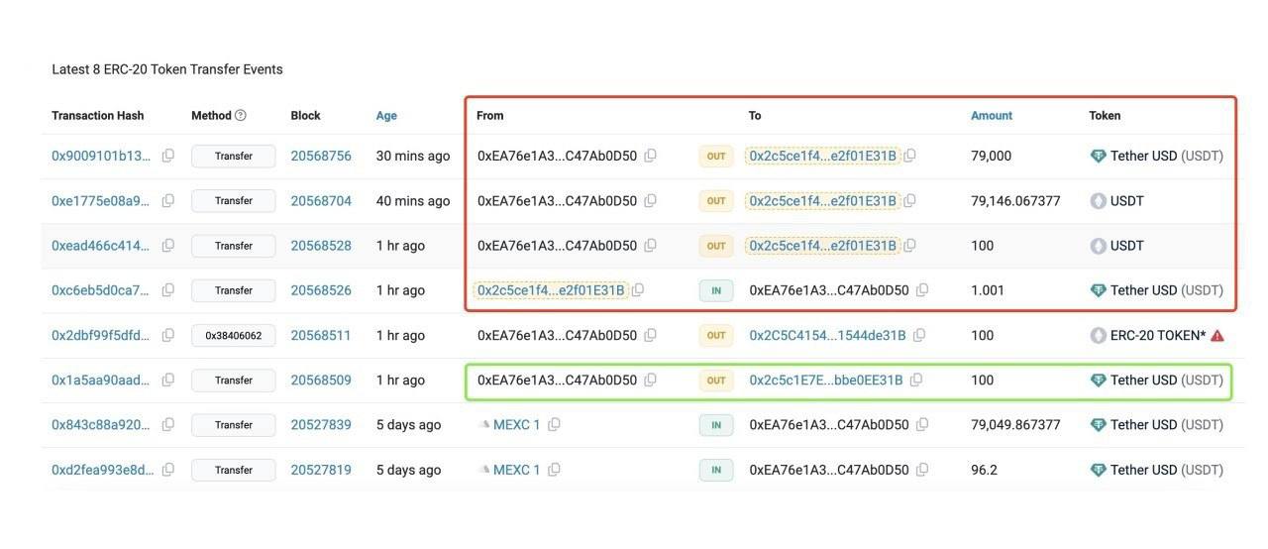The image size is (1268, 549).
Task: Click the 0x38406062 method badge
Action: (233, 336)
